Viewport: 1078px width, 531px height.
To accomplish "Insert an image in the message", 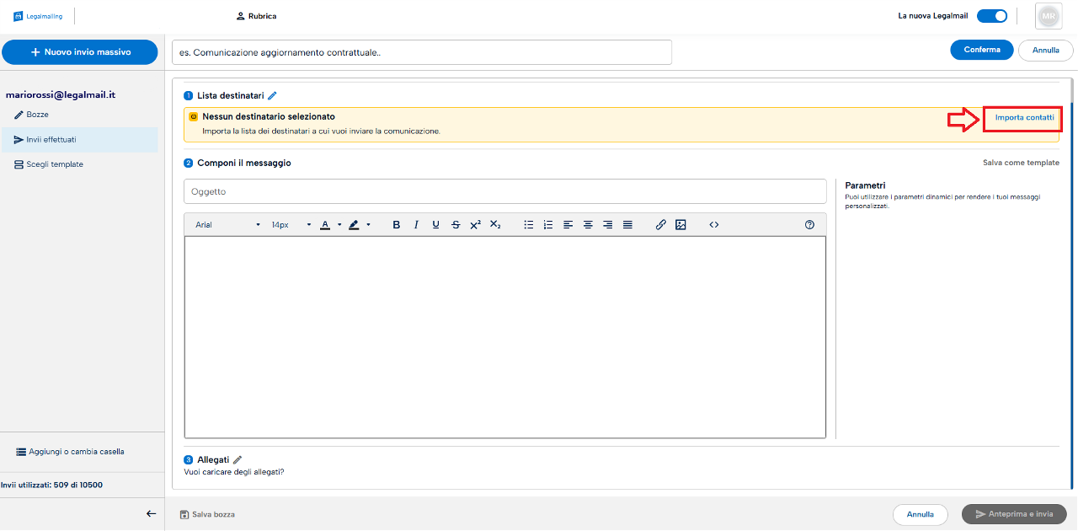I will click(680, 225).
